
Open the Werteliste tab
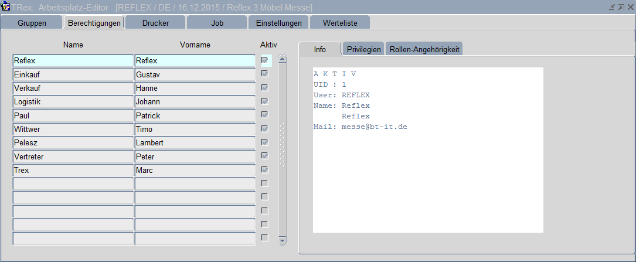coord(338,23)
